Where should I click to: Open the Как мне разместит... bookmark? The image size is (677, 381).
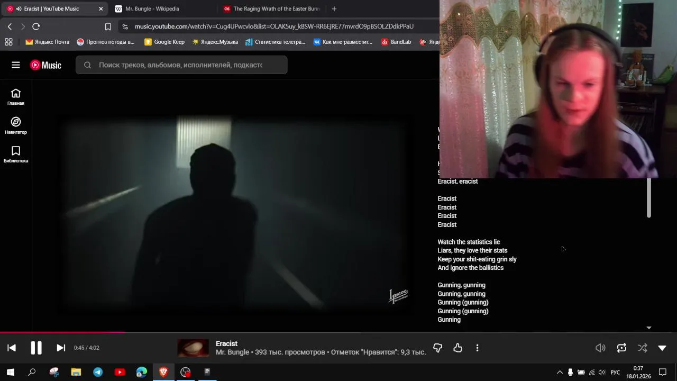pyautogui.click(x=343, y=42)
